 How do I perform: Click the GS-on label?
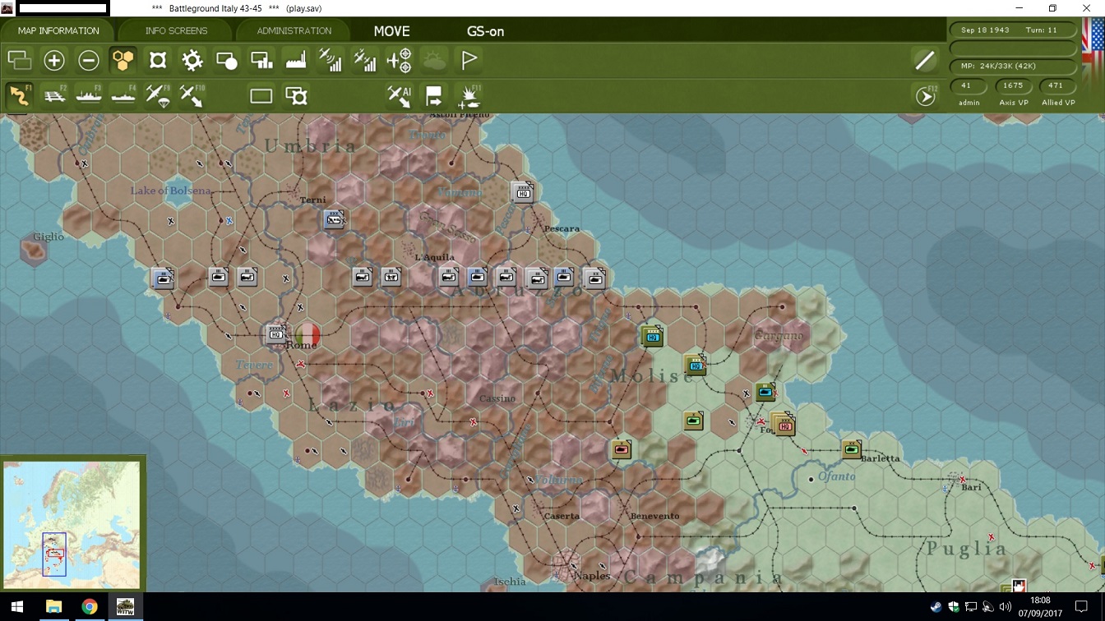tap(485, 31)
